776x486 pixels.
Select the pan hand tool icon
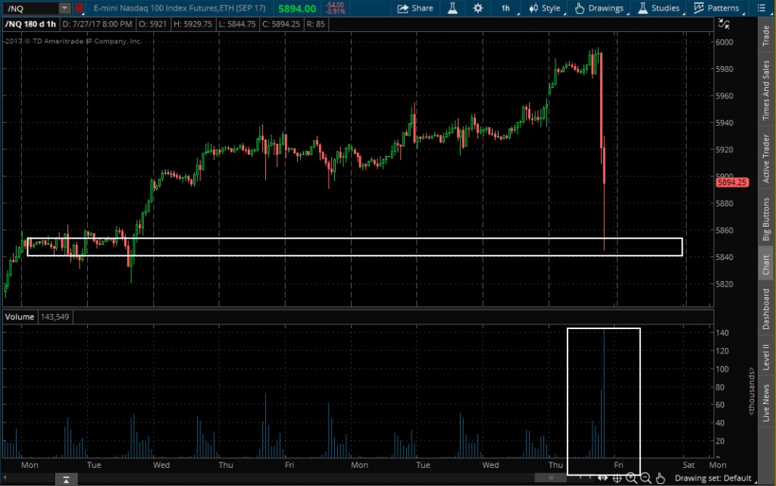click(x=660, y=478)
